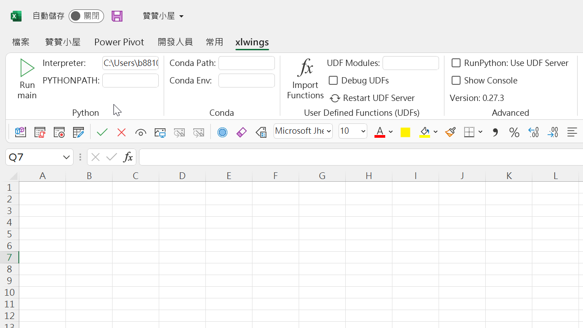Enable RunPython: Use UDF Server checkbox
This screenshot has width=583, height=328.
tap(456, 63)
